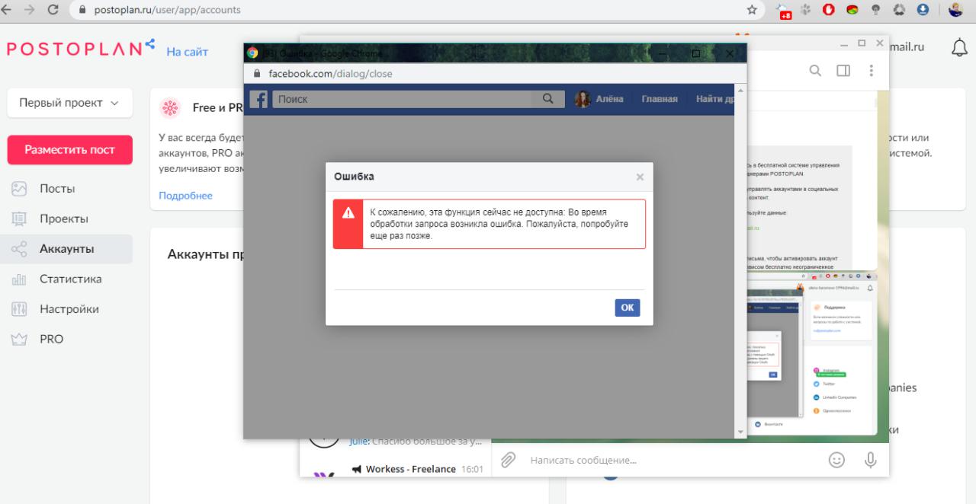The image size is (976, 504).
Task: Click the Разместить пост button
Action: coord(70,150)
